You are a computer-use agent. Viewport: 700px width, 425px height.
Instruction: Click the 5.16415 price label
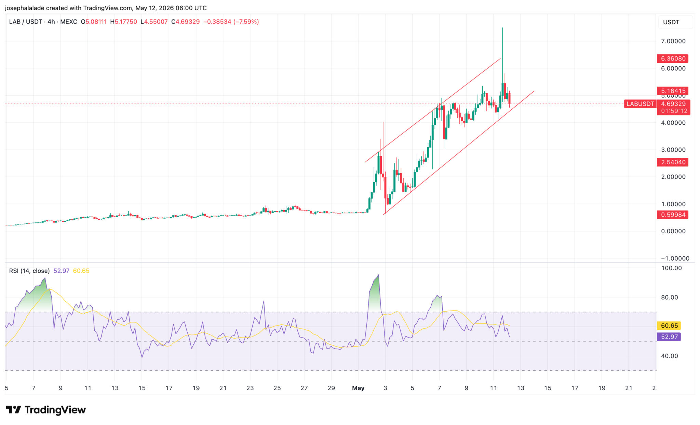coord(673,91)
